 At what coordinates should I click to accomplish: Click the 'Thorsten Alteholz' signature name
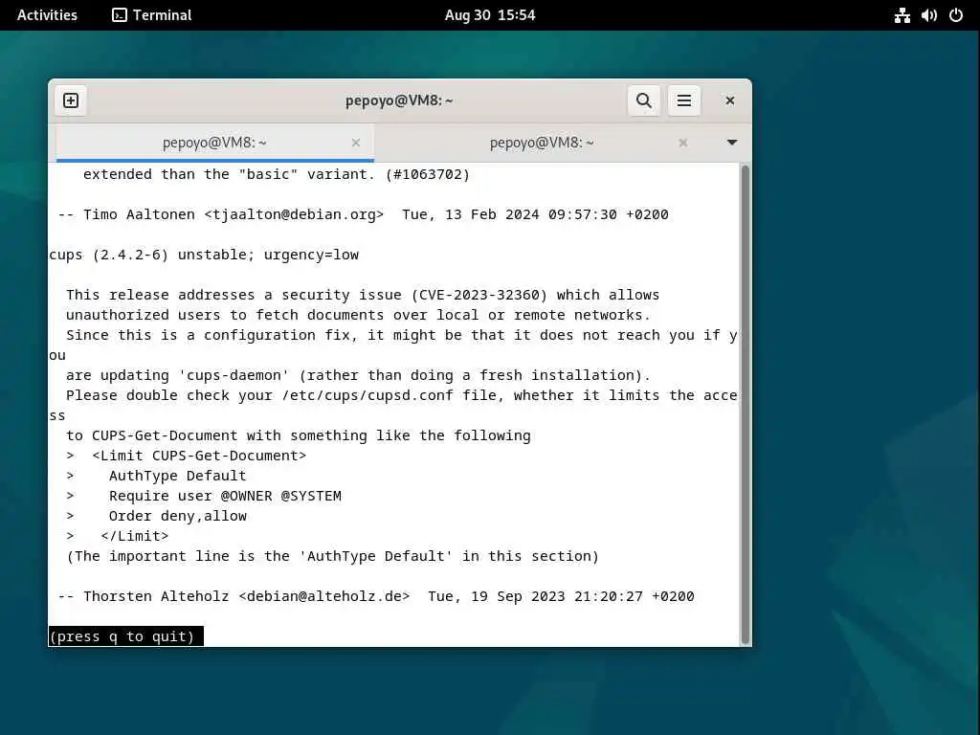coord(156,595)
